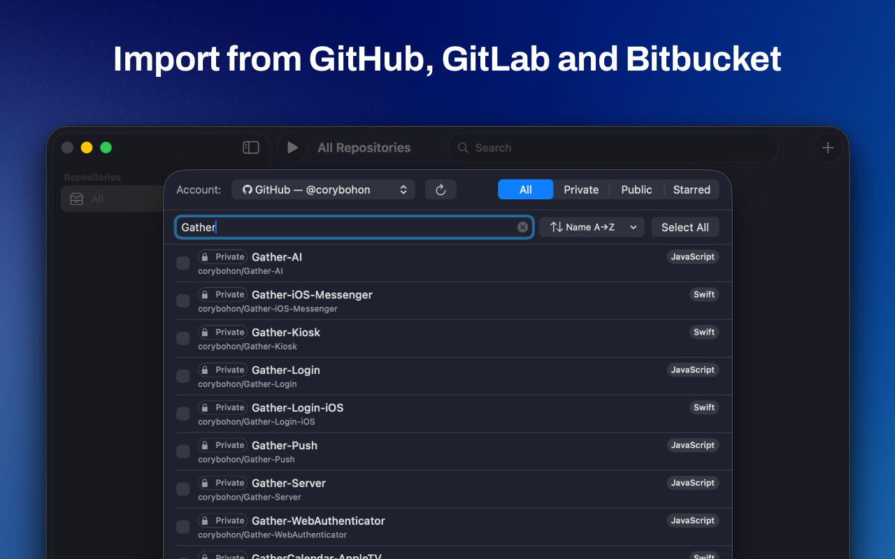The image size is (895, 559).
Task: Check the Gather-AI repository checkbox
Action: click(x=183, y=263)
